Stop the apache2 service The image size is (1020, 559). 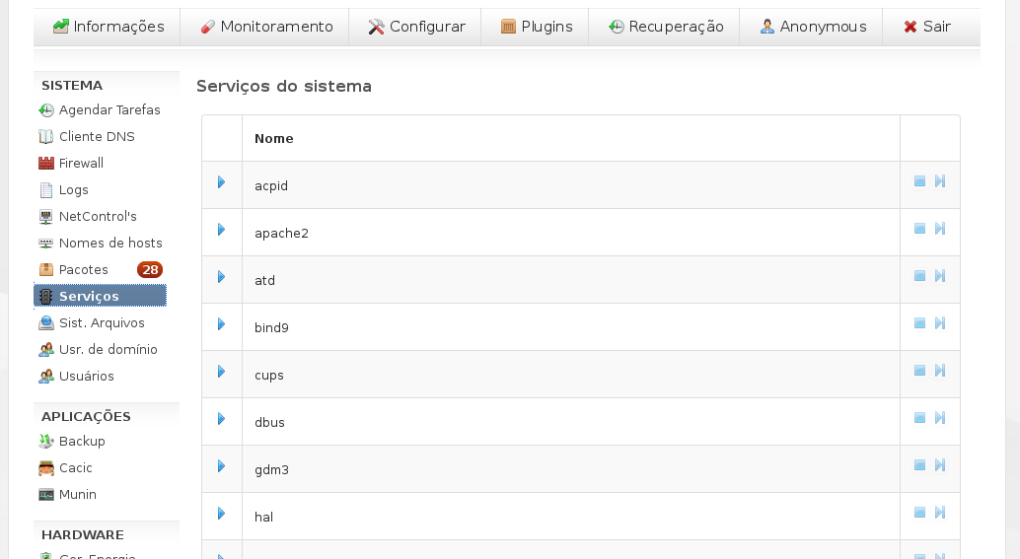tap(919, 229)
